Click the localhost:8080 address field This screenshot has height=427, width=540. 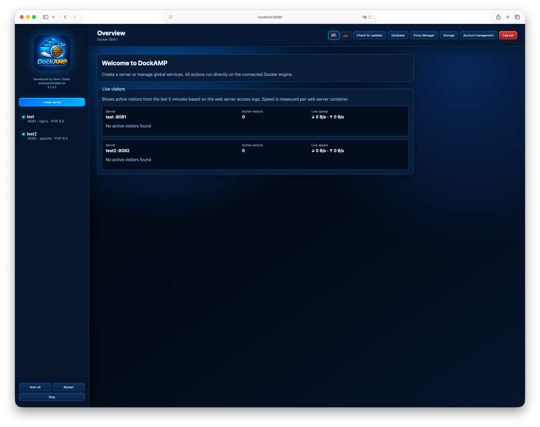[x=270, y=17]
